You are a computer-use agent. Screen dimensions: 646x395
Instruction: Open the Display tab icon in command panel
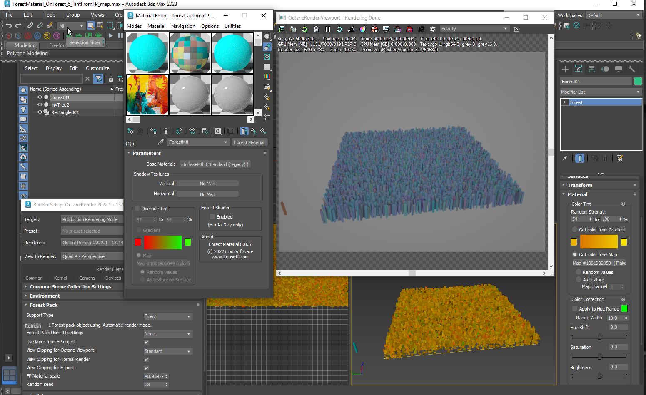[x=619, y=69]
